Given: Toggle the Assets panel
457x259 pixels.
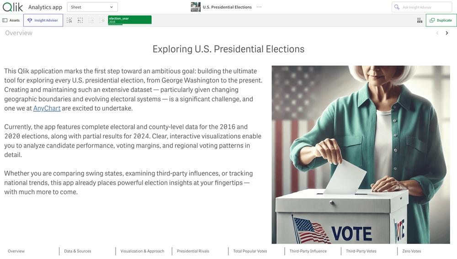Looking at the screenshot, I should click(11, 21).
